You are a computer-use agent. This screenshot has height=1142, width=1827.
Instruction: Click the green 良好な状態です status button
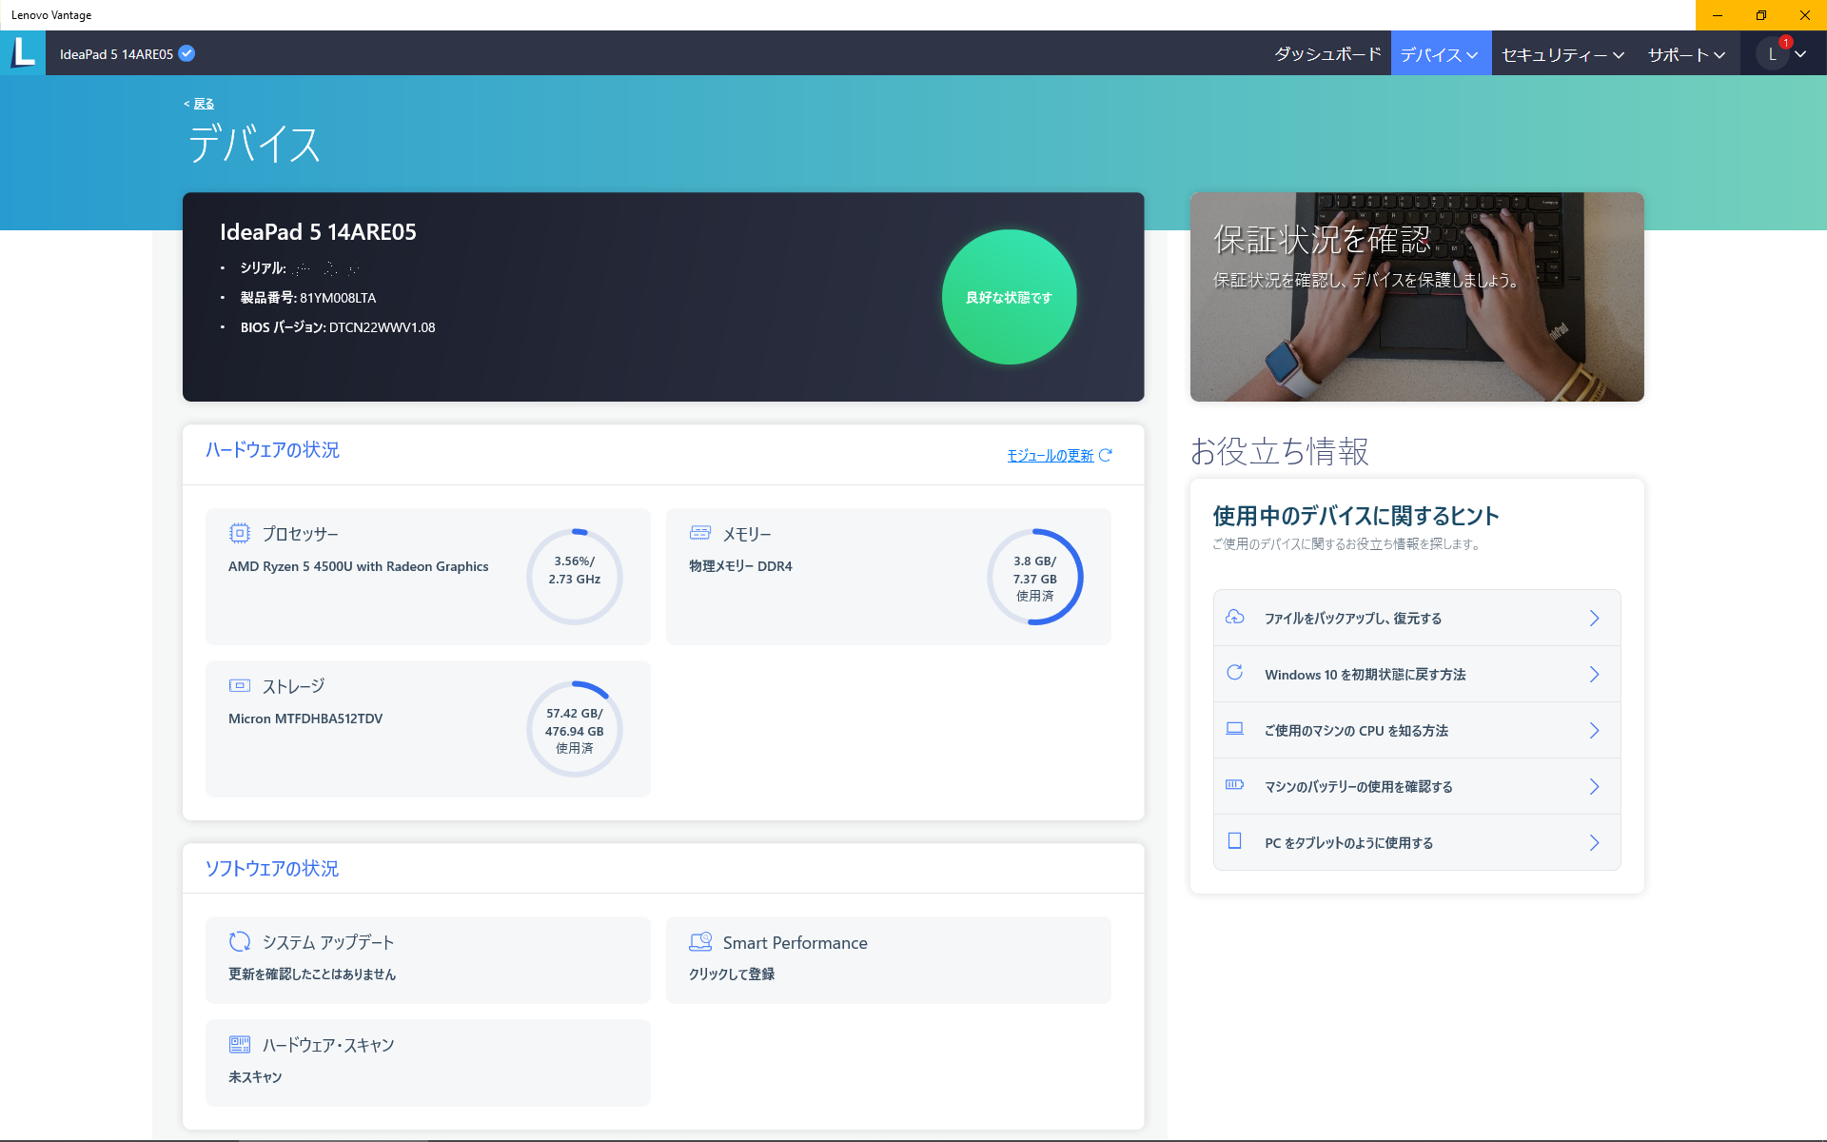1009,297
